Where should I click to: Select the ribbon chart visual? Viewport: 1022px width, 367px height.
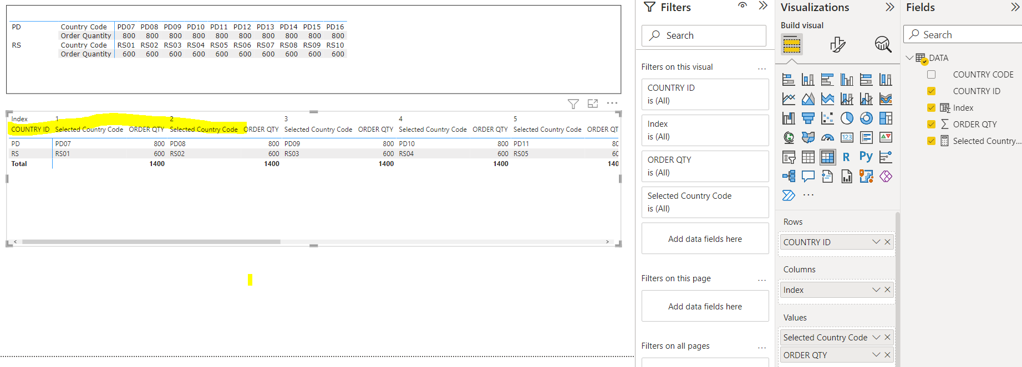point(886,99)
